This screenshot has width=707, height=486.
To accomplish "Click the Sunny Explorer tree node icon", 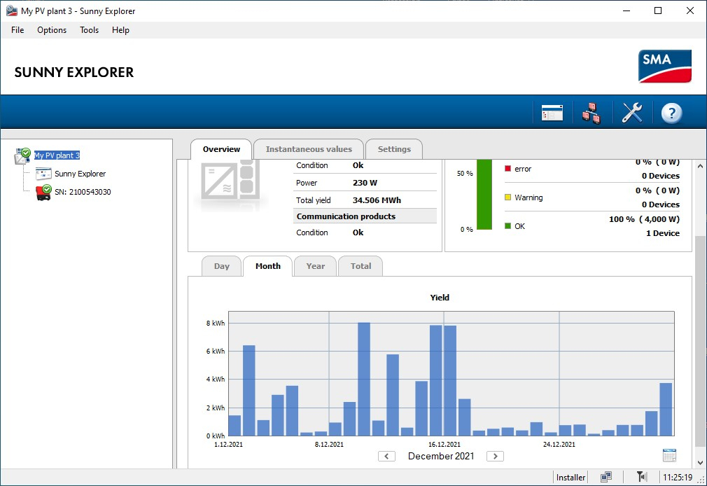I will [43, 174].
